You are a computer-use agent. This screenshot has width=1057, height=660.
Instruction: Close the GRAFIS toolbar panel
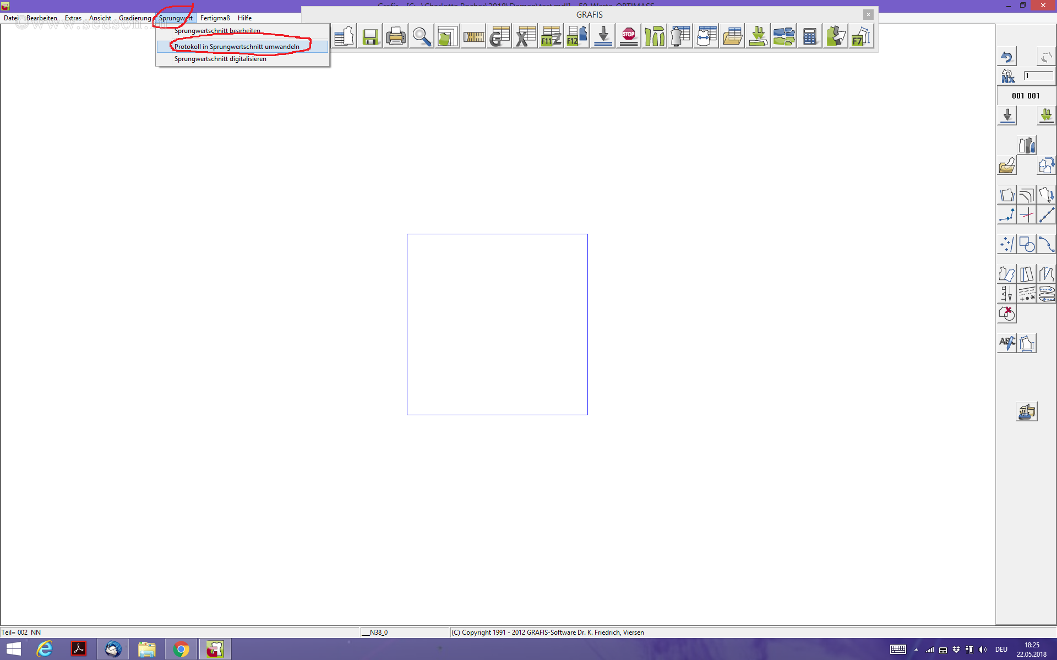click(x=868, y=15)
